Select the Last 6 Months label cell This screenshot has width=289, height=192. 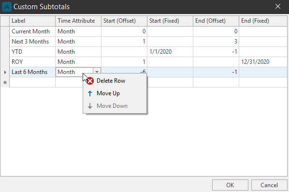pos(32,72)
